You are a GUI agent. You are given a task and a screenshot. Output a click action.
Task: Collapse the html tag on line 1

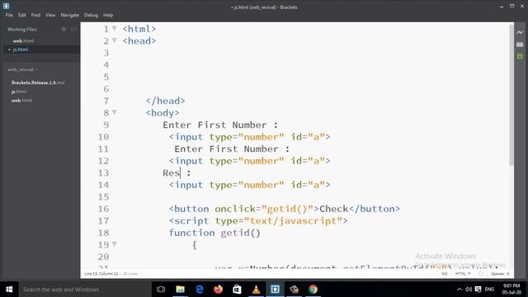[115, 28]
